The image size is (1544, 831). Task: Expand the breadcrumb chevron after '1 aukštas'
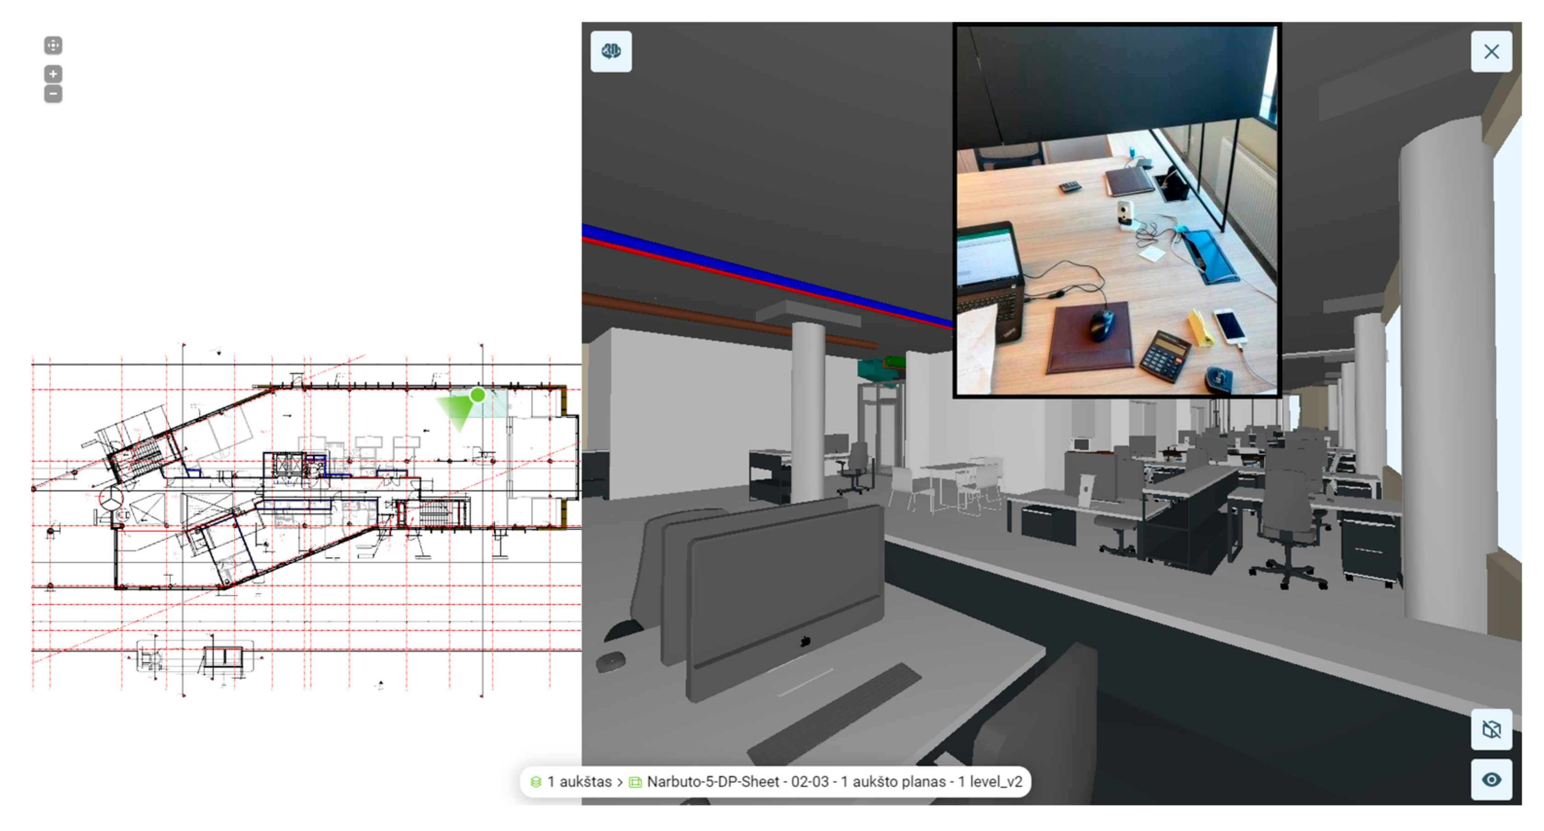620,782
